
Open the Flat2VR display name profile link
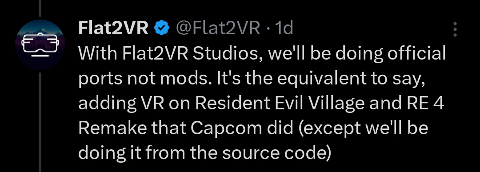(113, 28)
